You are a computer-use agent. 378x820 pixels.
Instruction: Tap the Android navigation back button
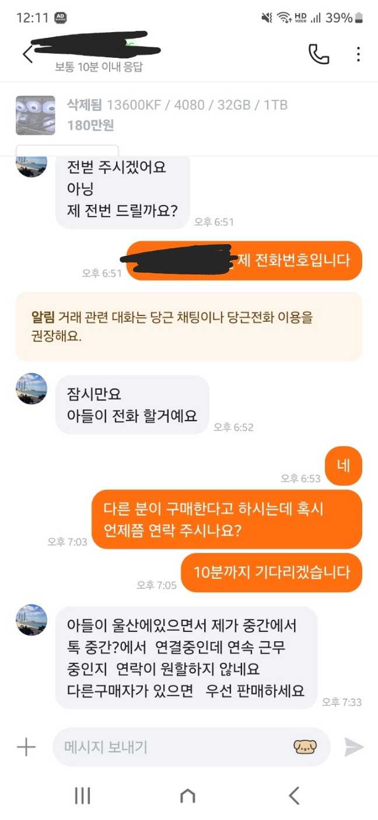click(x=294, y=795)
